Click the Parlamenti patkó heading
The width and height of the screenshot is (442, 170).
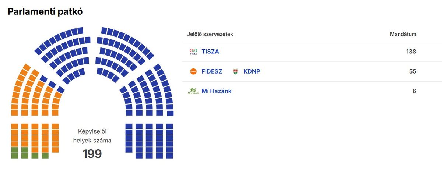(45, 12)
